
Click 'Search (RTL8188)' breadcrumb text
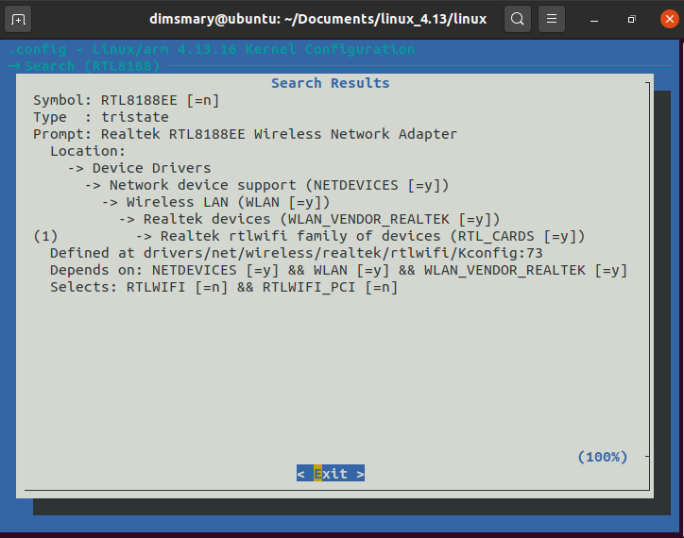(x=92, y=66)
